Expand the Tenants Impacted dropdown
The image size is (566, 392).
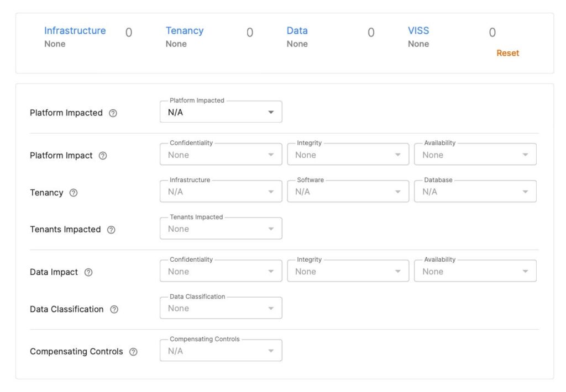tap(221, 229)
